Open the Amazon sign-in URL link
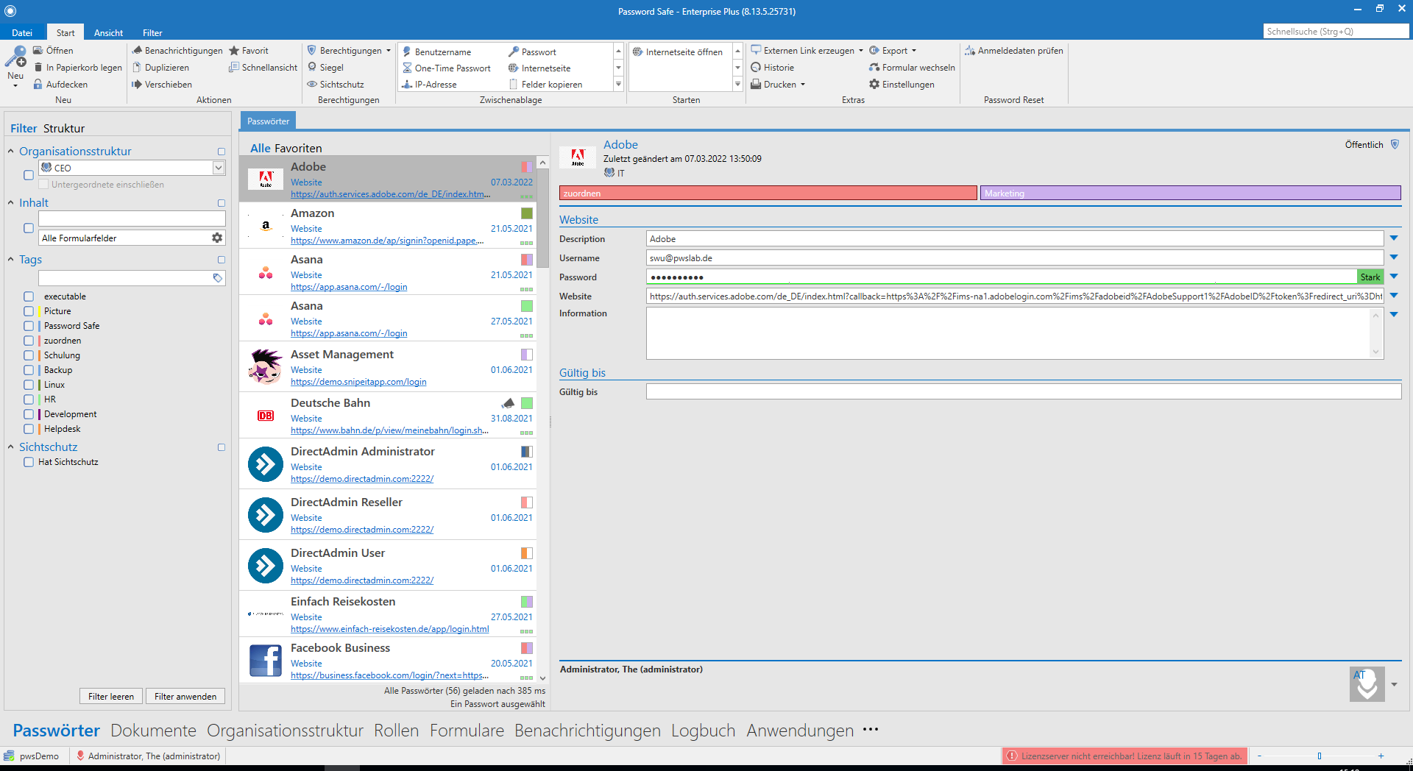Screen dimensions: 1413x771 [x=387, y=241]
